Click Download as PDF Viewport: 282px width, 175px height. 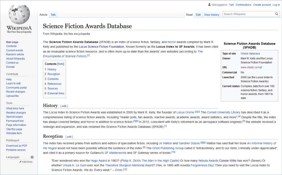coord(17,146)
